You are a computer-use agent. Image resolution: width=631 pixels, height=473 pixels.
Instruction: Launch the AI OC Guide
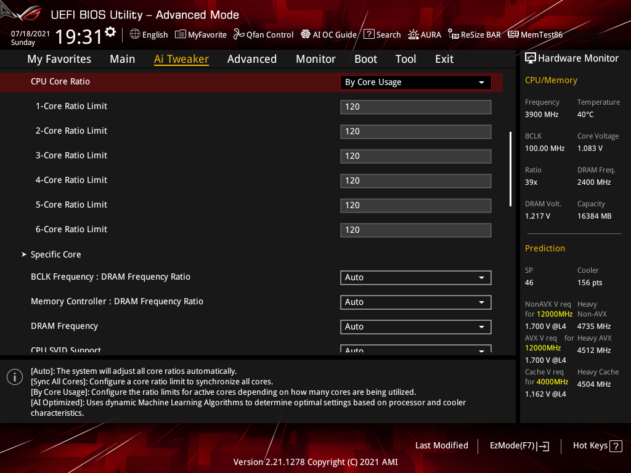[328, 34]
